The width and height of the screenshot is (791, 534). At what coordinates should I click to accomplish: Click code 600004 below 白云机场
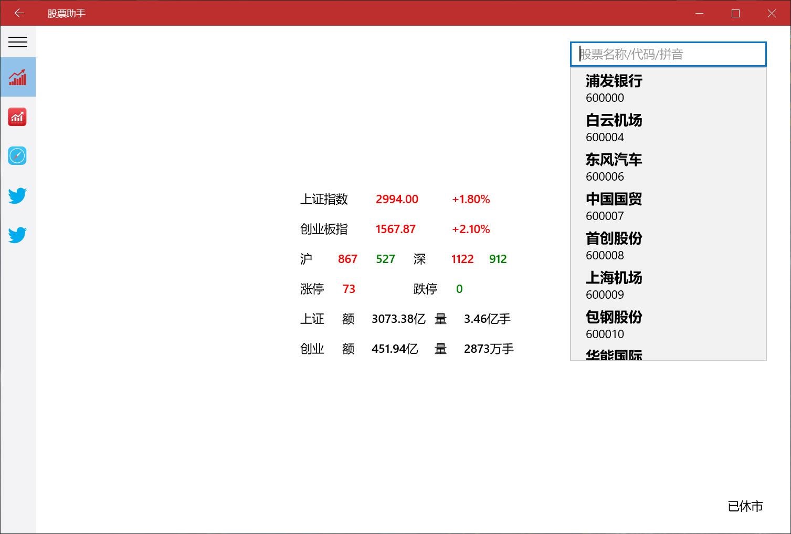605,137
